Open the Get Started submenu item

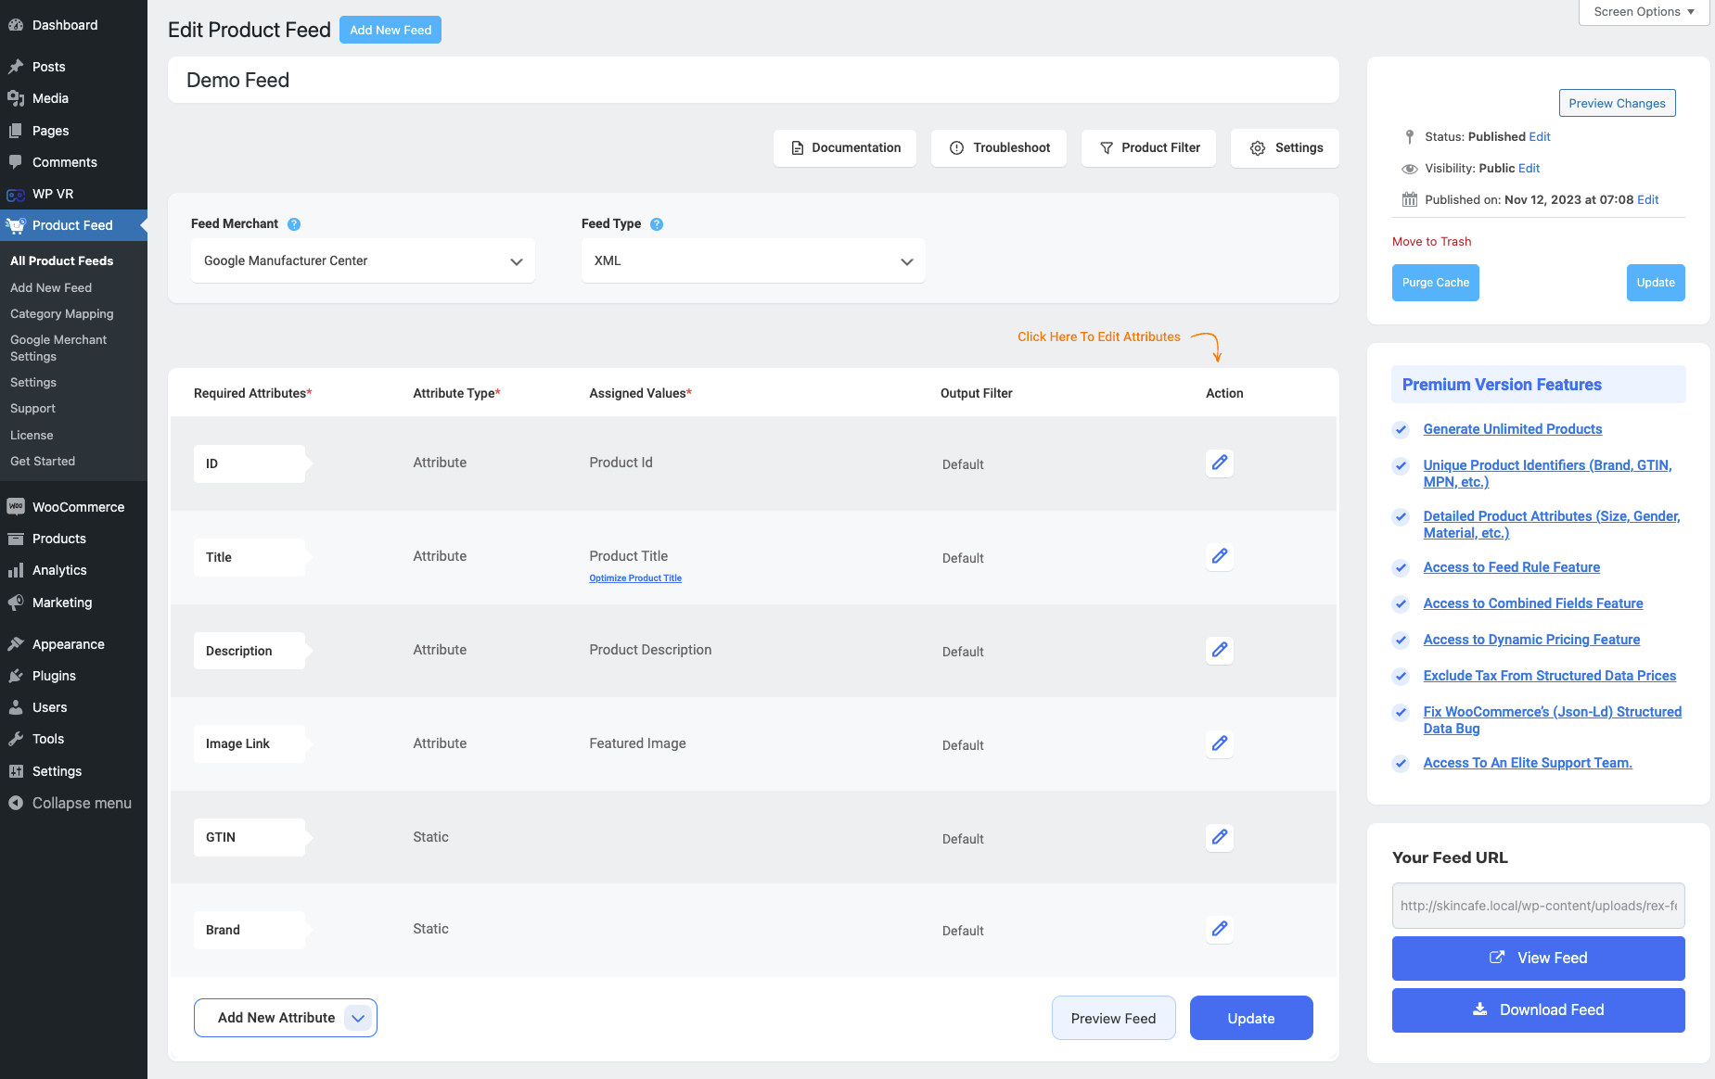pyautogui.click(x=43, y=462)
